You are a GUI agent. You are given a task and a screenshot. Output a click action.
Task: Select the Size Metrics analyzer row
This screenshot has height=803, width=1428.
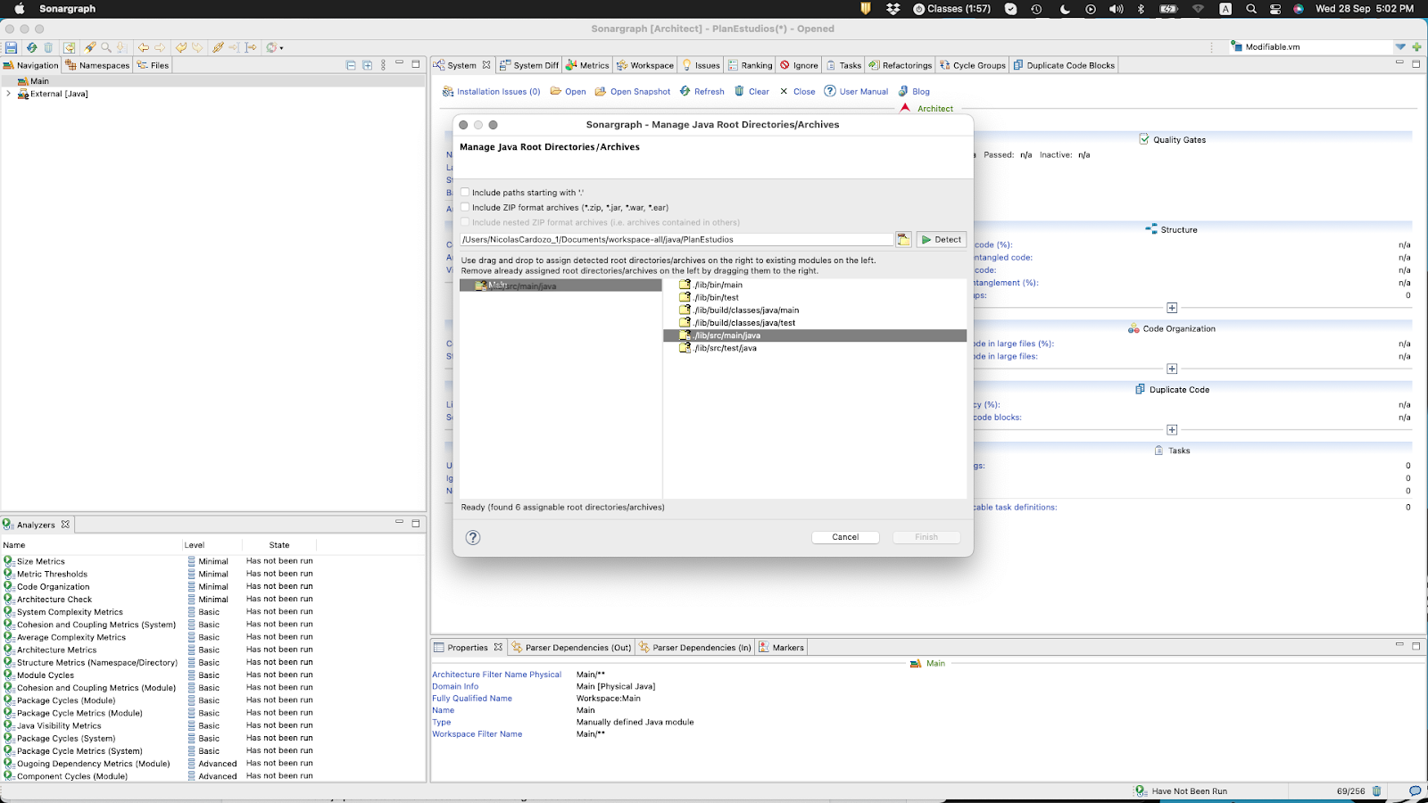[212, 561]
